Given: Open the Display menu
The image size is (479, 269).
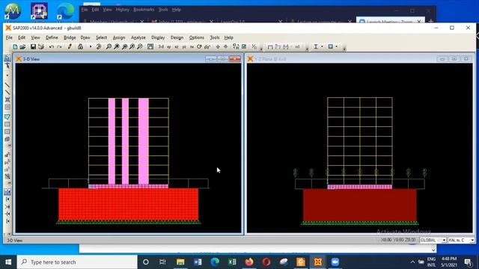Looking at the screenshot, I should coord(158,37).
